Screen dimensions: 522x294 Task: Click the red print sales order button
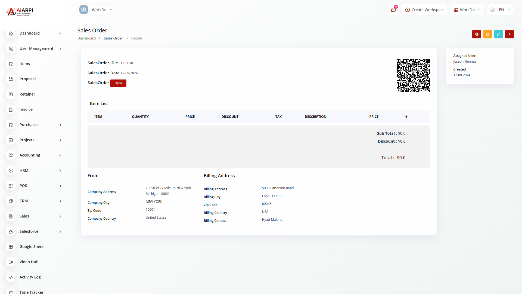click(x=477, y=34)
